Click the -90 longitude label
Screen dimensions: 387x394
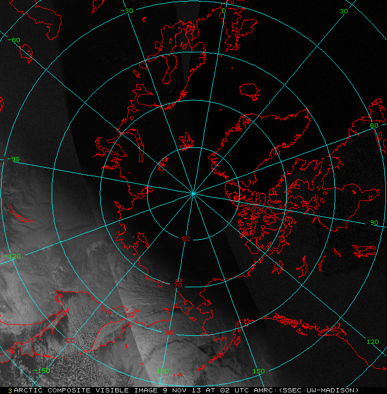point(13,159)
